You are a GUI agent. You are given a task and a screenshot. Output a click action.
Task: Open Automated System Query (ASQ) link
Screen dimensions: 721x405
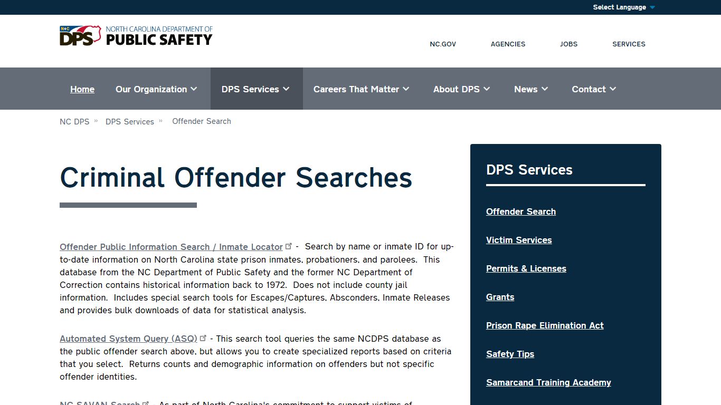click(128, 339)
